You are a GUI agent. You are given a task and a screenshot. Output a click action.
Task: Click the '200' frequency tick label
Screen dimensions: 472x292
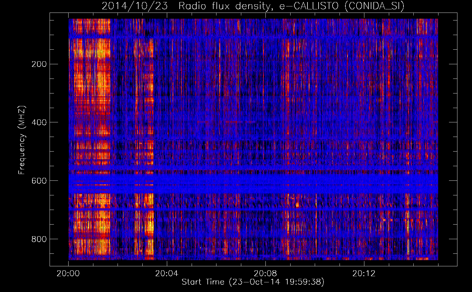tap(39, 64)
